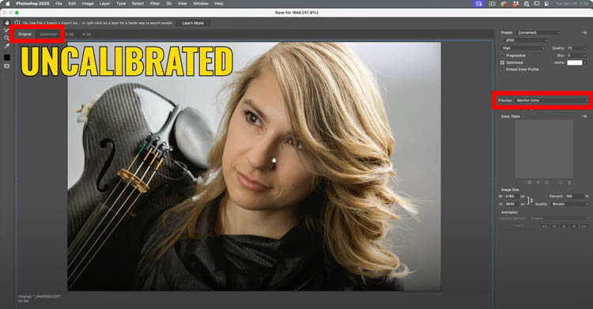Open the Select menu
The width and height of the screenshot is (593, 309).
[x=138, y=3]
